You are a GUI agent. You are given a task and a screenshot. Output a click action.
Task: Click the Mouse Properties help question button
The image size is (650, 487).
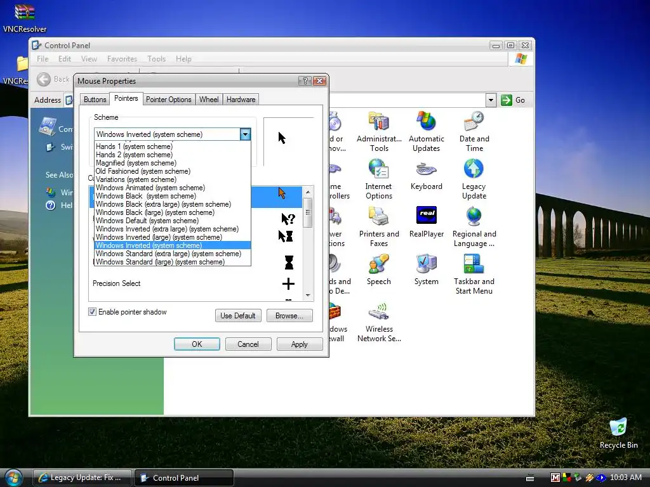click(x=305, y=81)
